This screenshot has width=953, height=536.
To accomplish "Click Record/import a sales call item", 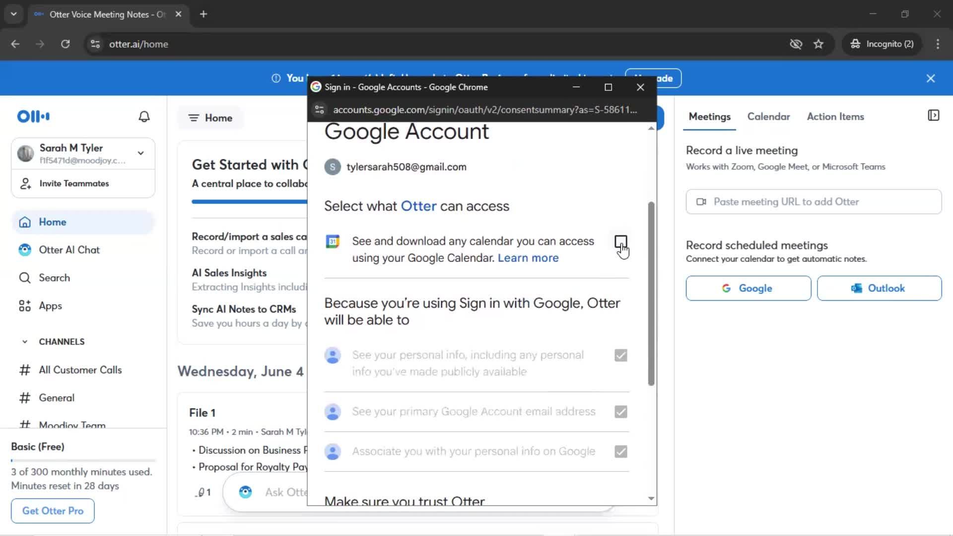I will (250, 244).
